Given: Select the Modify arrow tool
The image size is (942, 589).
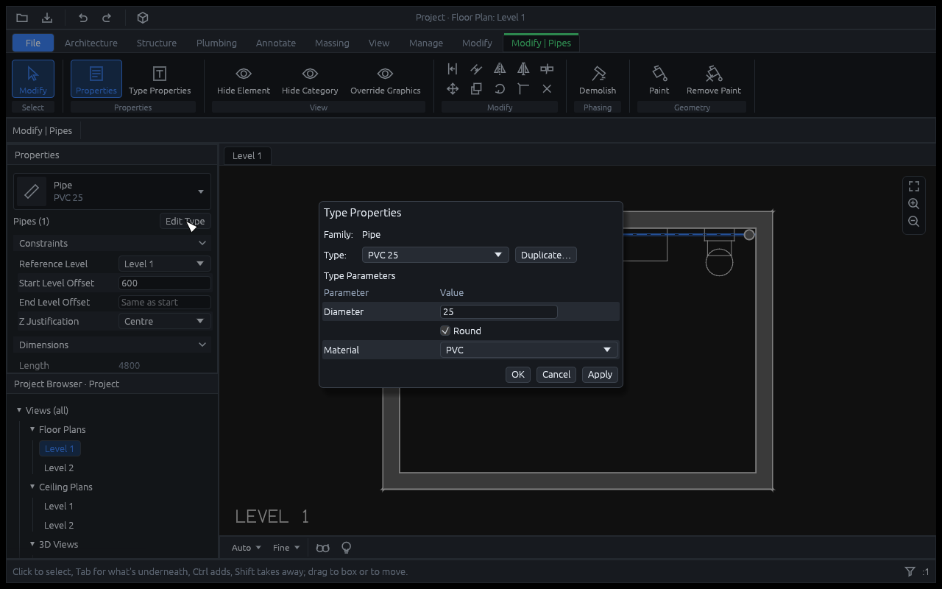Looking at the screenshot, I should (x=33, y=79).
